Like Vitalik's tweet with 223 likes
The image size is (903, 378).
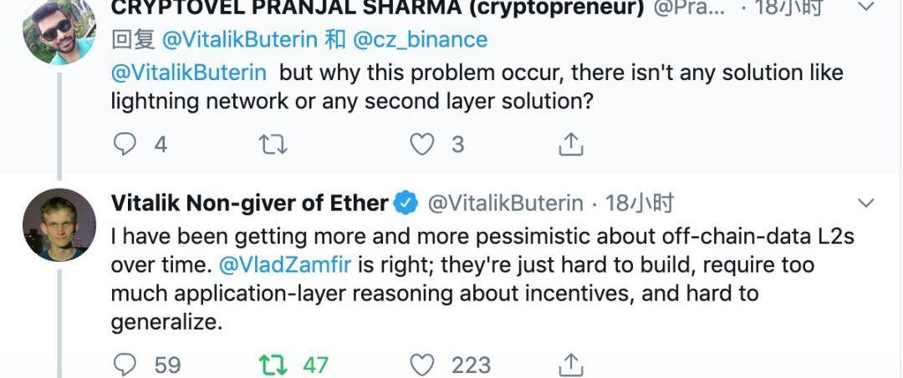pos(423,365)
